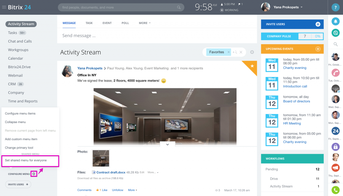Image resolution: width=343 pixels, height=196 pixels.
Task: Remove the Favorites filter tag
Action: tap(228, 52)
